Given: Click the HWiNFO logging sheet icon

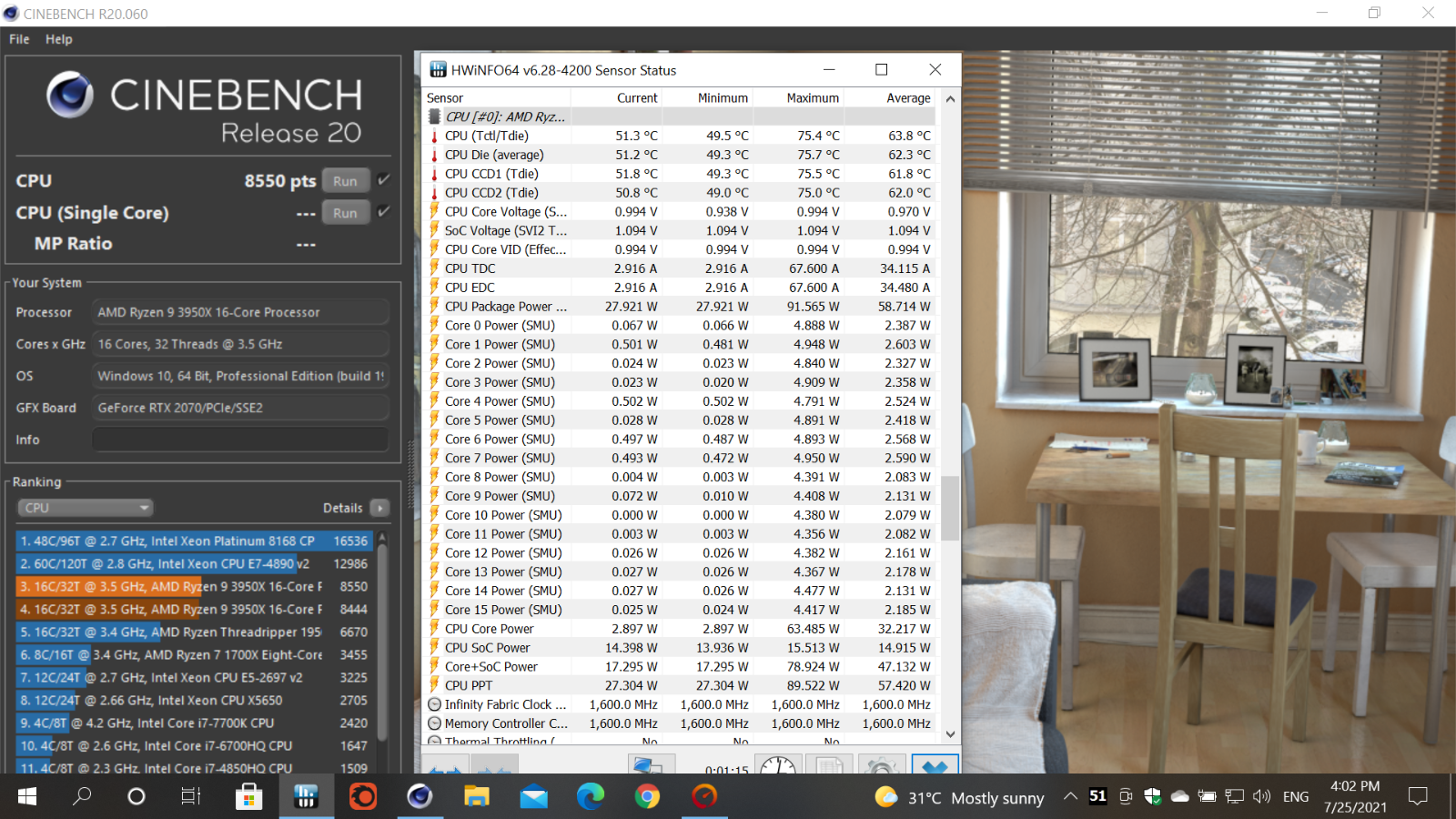Looking at the screenshot, I should (829, 765).
